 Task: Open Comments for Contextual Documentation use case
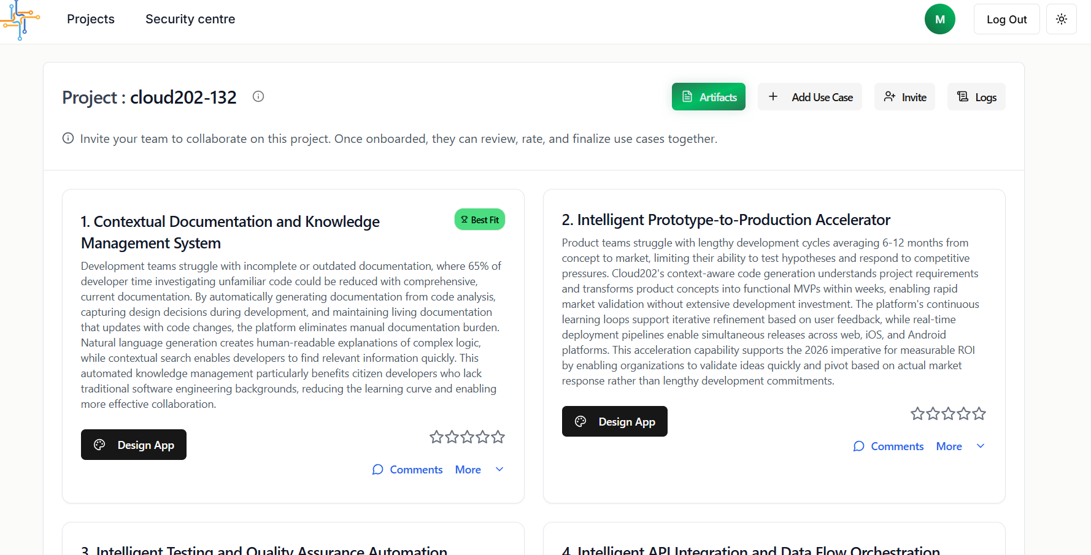point(407,469)
